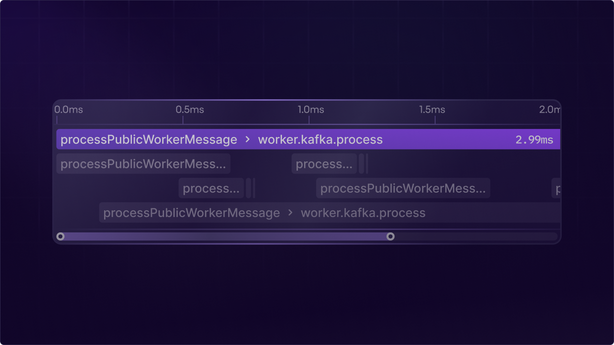
Task: Select the processPublicWorkerMess... span on third row
Action: click(x=403, y=188)
